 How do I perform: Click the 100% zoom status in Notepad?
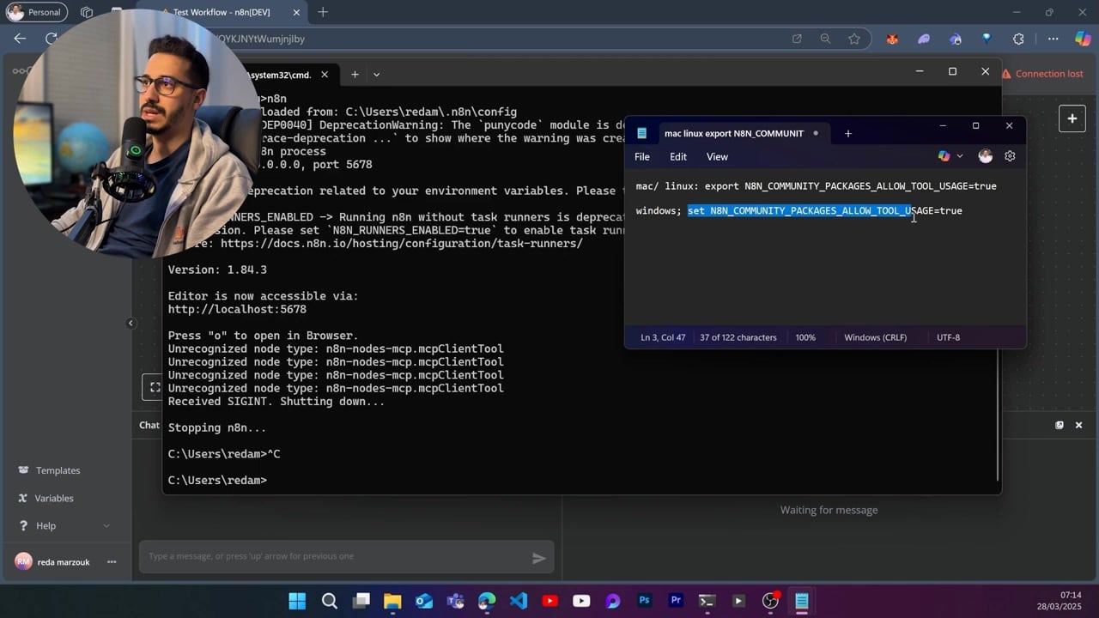pos(805,337)
